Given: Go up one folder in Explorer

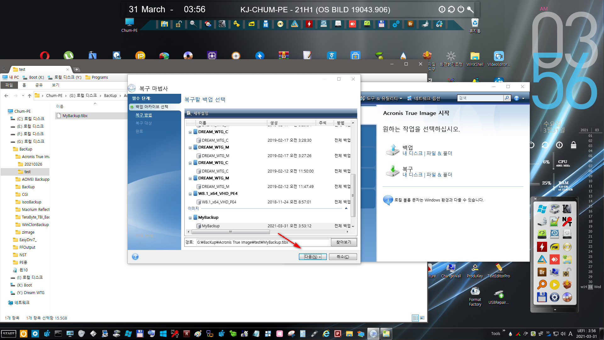Looking at the screenshot, I should (x=30, y=96).
